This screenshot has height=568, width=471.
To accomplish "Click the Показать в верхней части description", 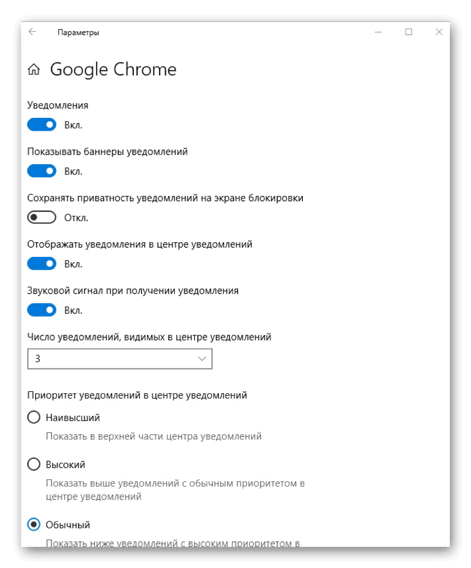I will point(153,436).
